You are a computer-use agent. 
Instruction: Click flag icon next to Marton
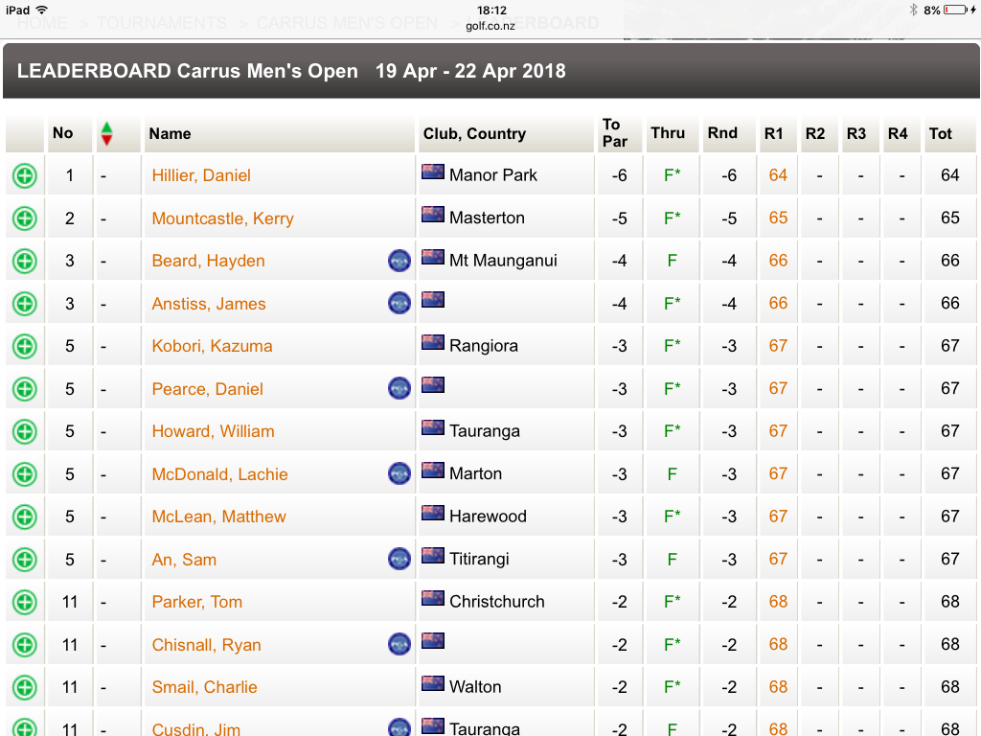[433, 470]
